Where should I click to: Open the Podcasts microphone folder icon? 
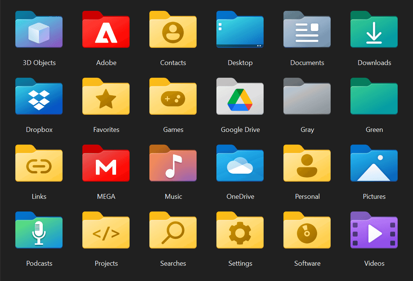pos(39,231)
